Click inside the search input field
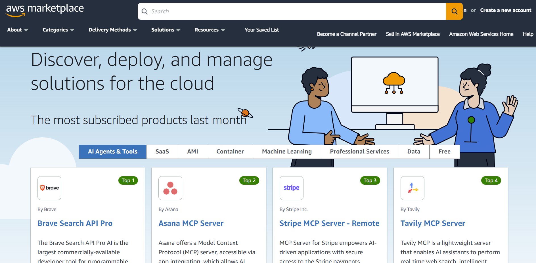Screen dimensions: 536x263 (256, 11)
